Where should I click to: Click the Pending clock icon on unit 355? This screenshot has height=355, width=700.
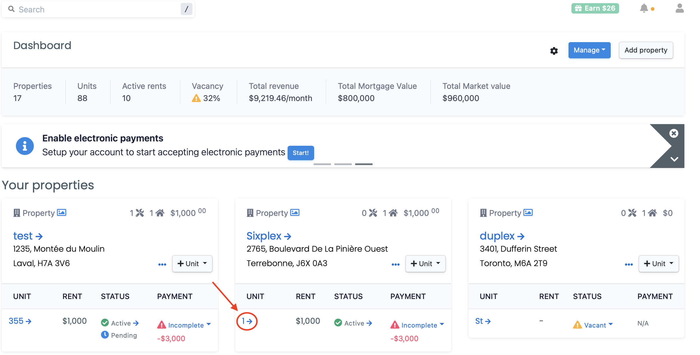point(105,335)
